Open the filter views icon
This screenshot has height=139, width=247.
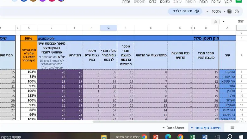pyautogui.click(x=230, y=11)
